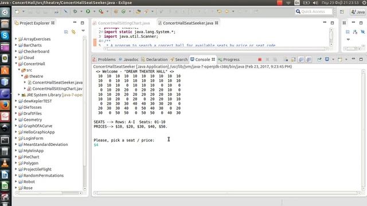Collapse the theatre package node

tap(22, 76)
